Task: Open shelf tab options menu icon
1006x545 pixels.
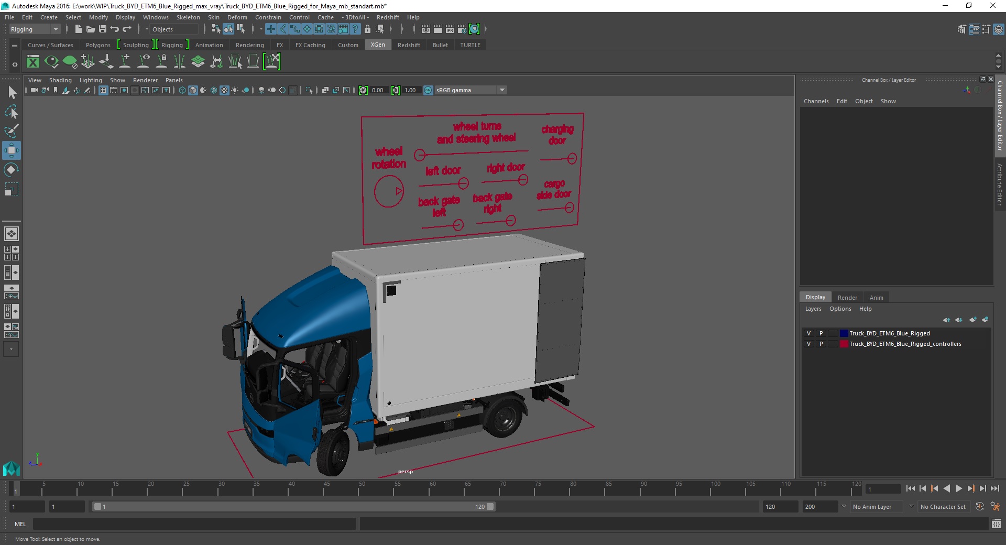Action: (x=15, y=46)
